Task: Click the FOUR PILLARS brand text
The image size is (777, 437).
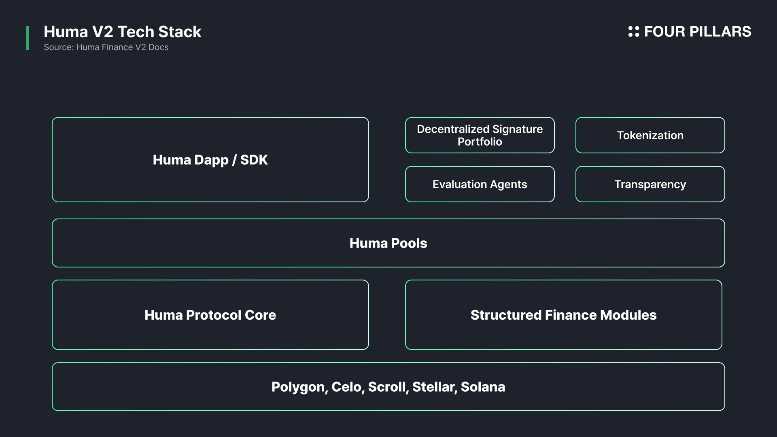Action: pyautogui.click(x=697, y=32)
